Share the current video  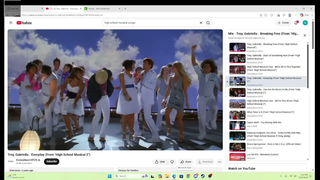click(x=186, y=162)
